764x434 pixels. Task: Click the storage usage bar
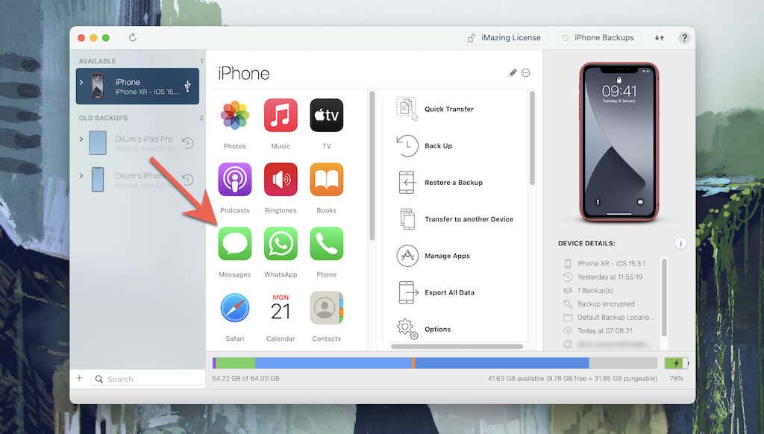[435, 363]
